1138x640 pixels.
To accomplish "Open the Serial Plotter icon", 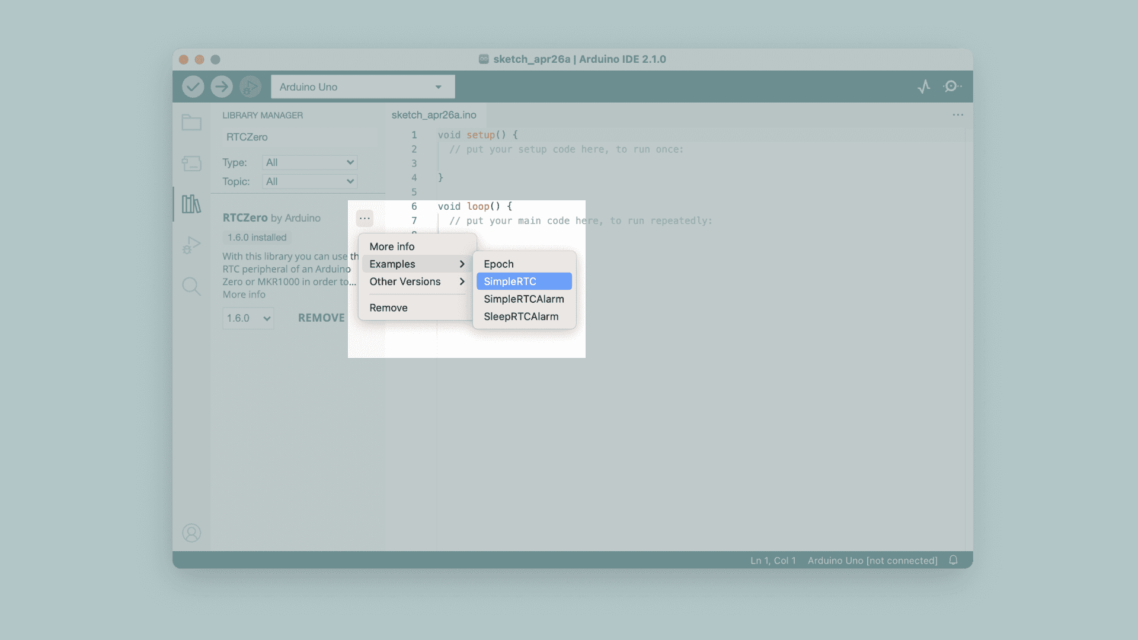I will [x=923, y=87].
